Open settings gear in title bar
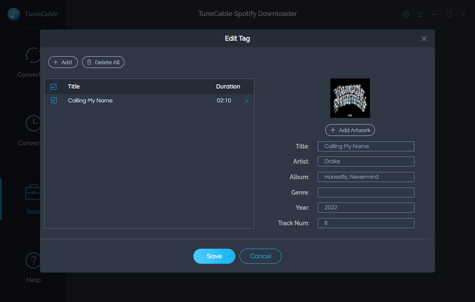 coord(406,14)
